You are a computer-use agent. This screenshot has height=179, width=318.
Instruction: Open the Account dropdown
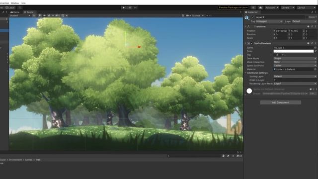272,8
